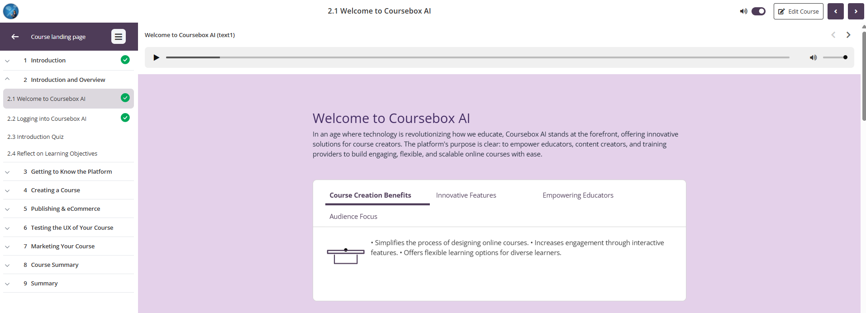Go to next lesson with purple arrow button
Screen dimensions: 866x313
coord(856,11)
